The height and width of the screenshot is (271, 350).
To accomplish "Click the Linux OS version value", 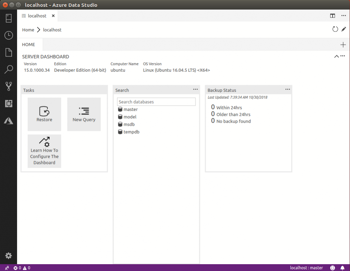I will coord(177,70).
